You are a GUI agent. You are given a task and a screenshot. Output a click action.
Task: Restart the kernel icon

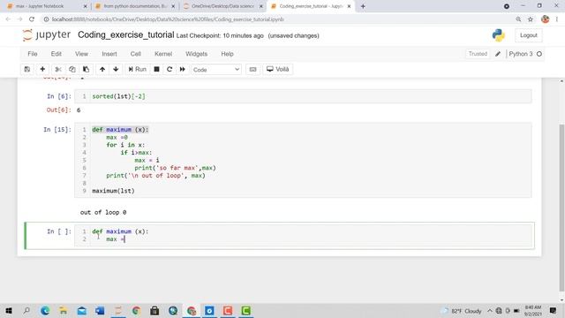pyautogui.click(x=169, y=69)
